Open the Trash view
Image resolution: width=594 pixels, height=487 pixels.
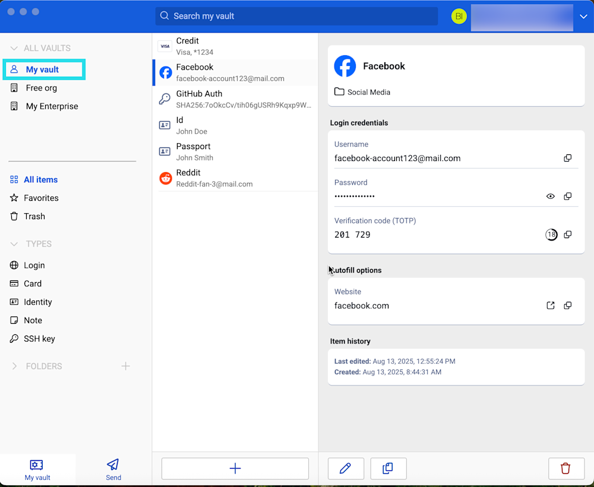[x=34, y=216]
